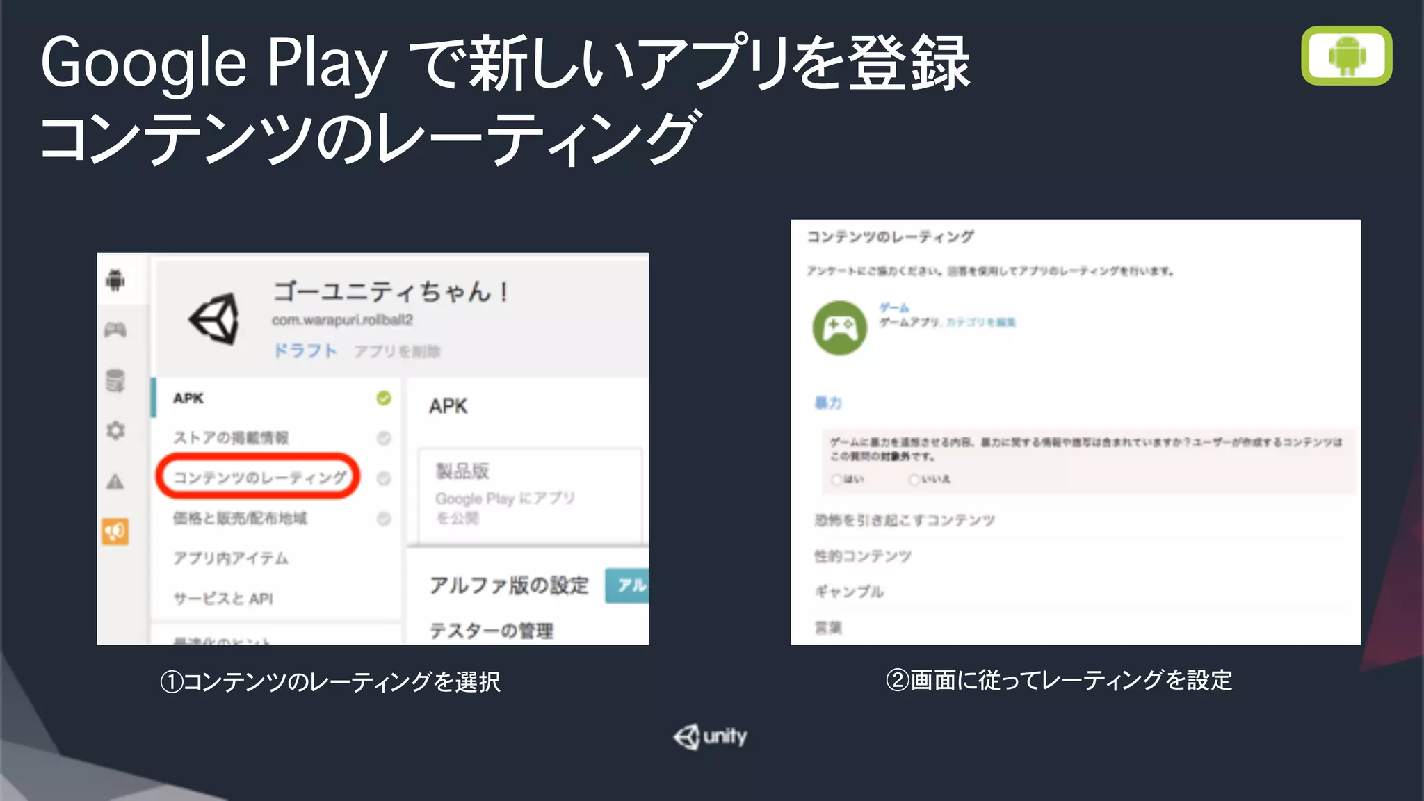1424x801 pixels.
Task: Click the コンテンツのレーティング page heading on right
Action: click(890, 236)
